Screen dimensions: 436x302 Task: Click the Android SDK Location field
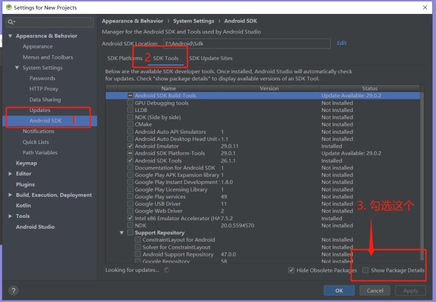point(247,44)
